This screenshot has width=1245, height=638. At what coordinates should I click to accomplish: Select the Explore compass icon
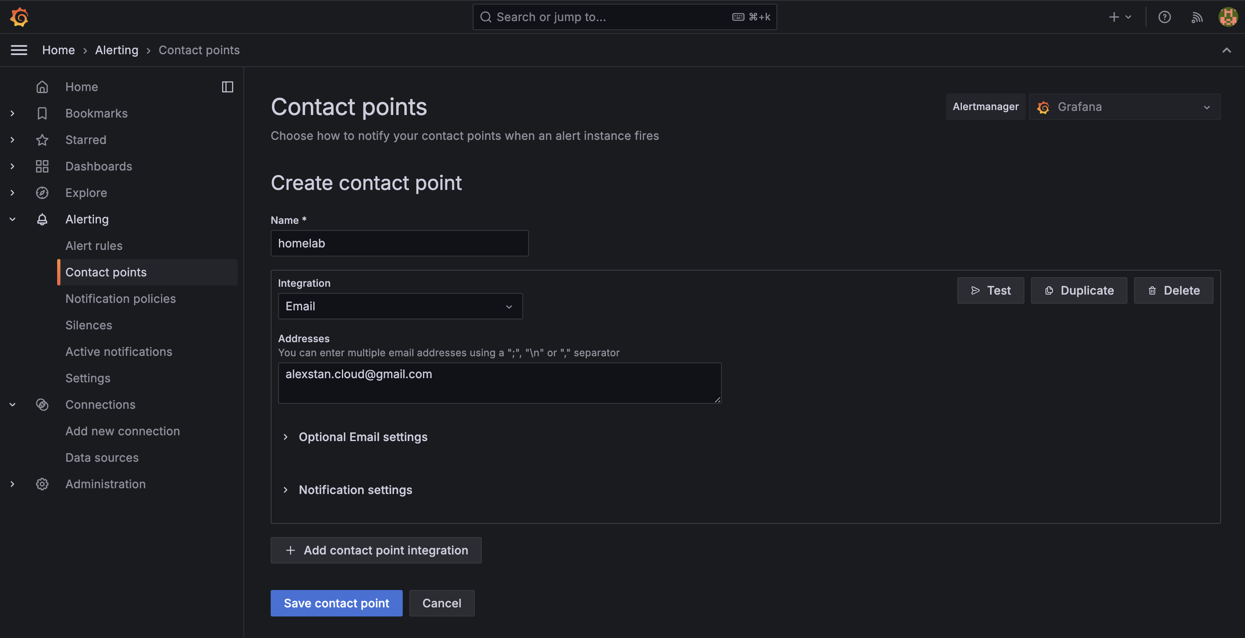pyautogui.click(x=42, y=192)
